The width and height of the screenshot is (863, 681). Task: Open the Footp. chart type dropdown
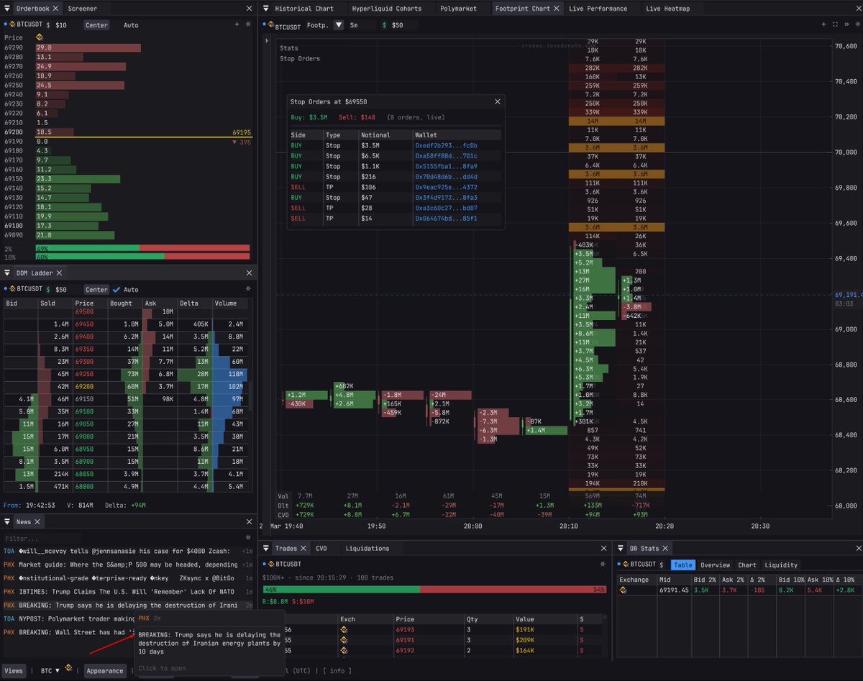coord(339,25)
